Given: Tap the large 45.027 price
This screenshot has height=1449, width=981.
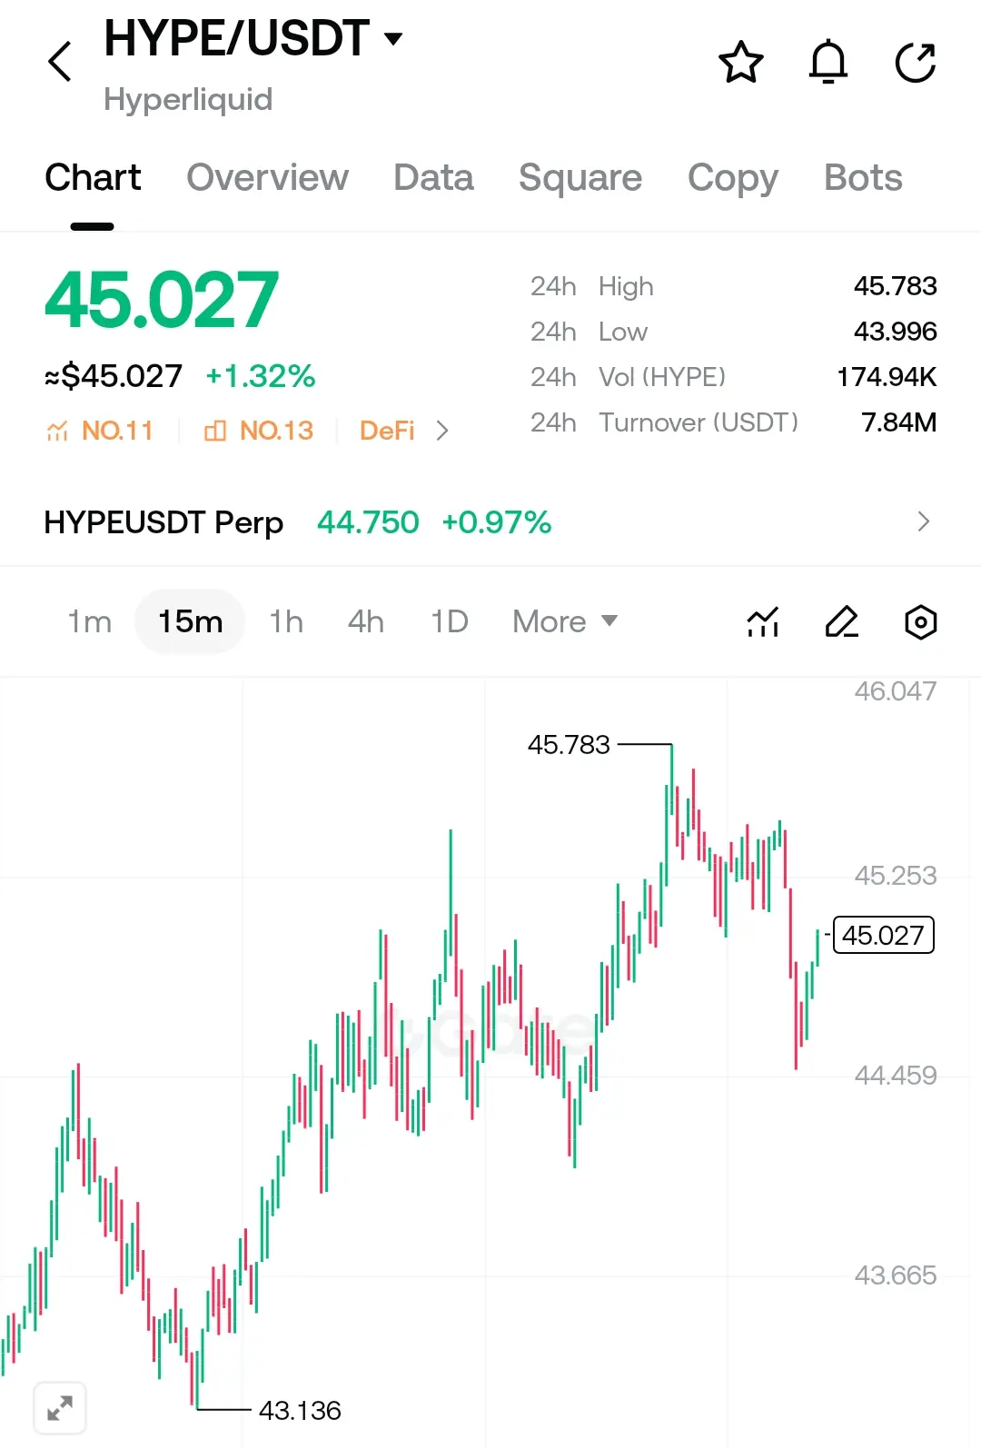Looking at the screenshot, I should [x=162, y=301].
